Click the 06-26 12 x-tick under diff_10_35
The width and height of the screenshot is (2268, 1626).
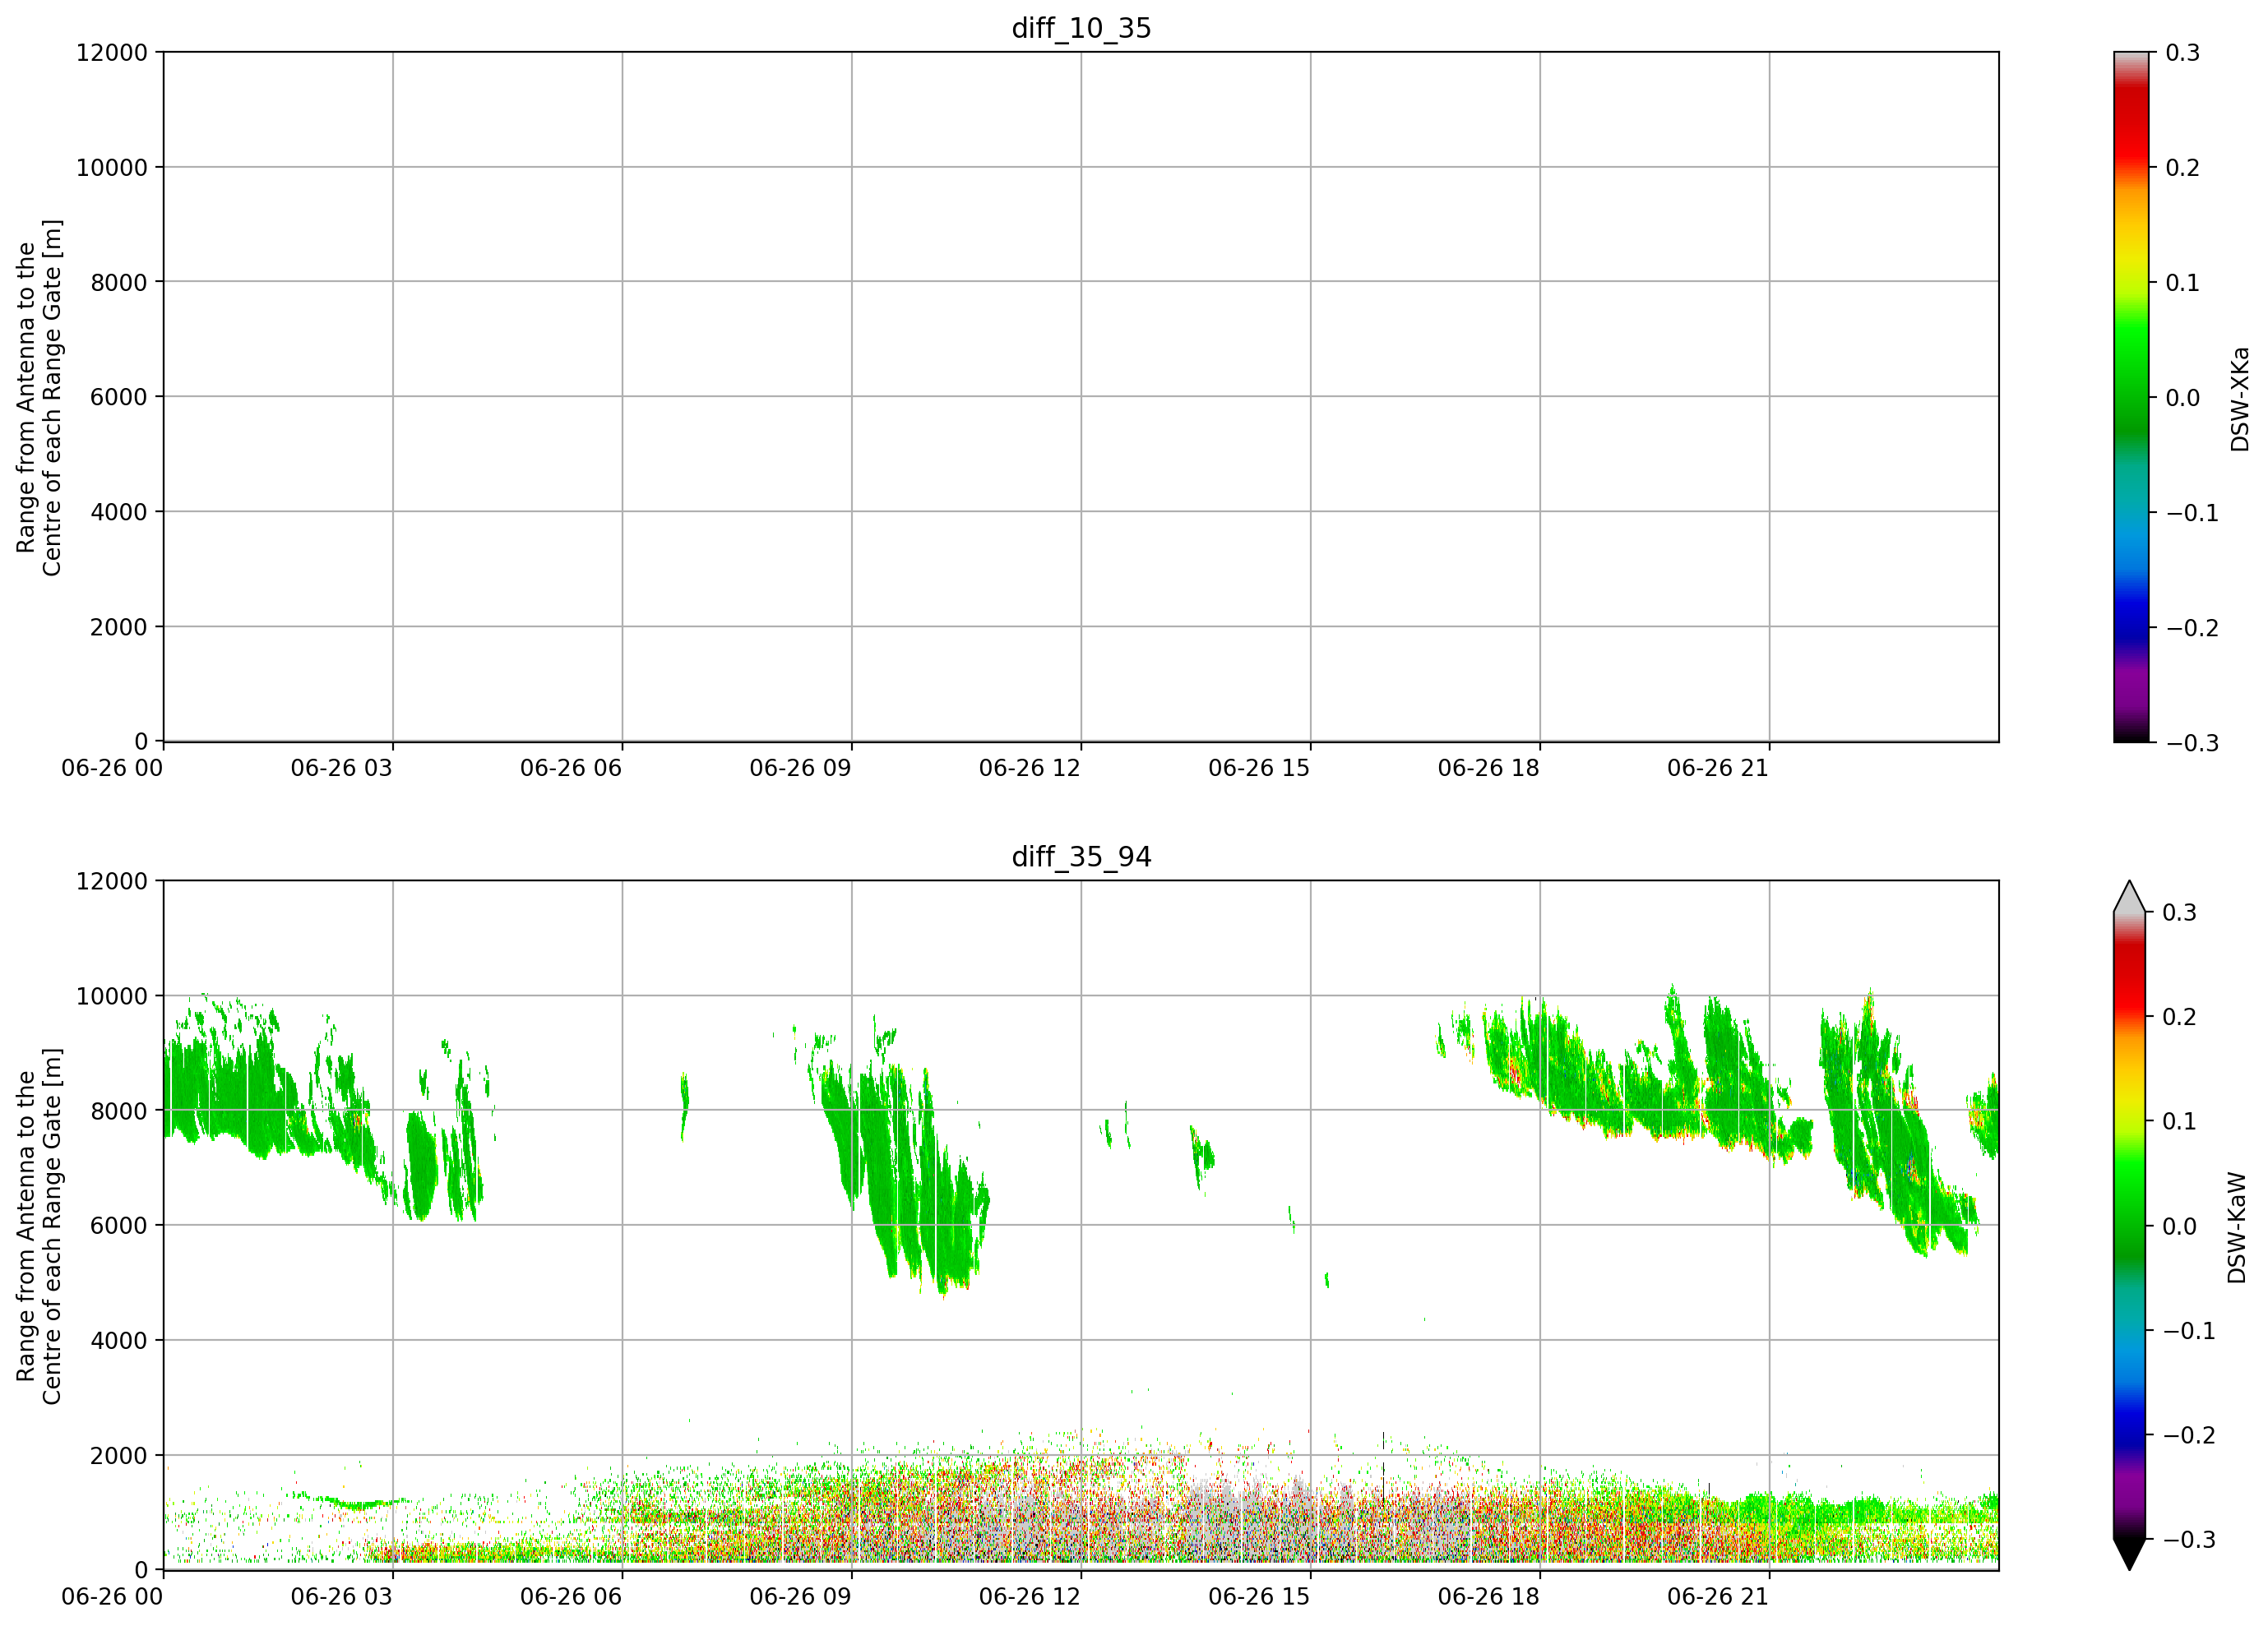1030,768
